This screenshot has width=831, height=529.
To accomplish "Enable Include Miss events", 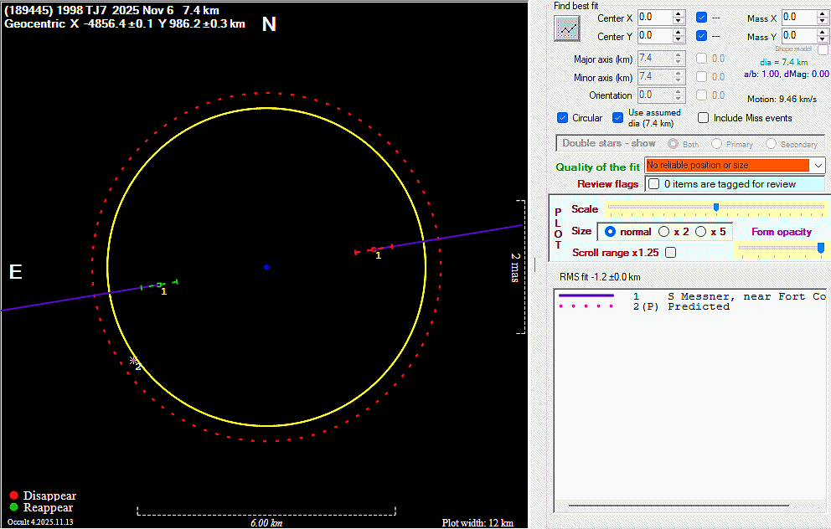I will [x=704, y=118].
